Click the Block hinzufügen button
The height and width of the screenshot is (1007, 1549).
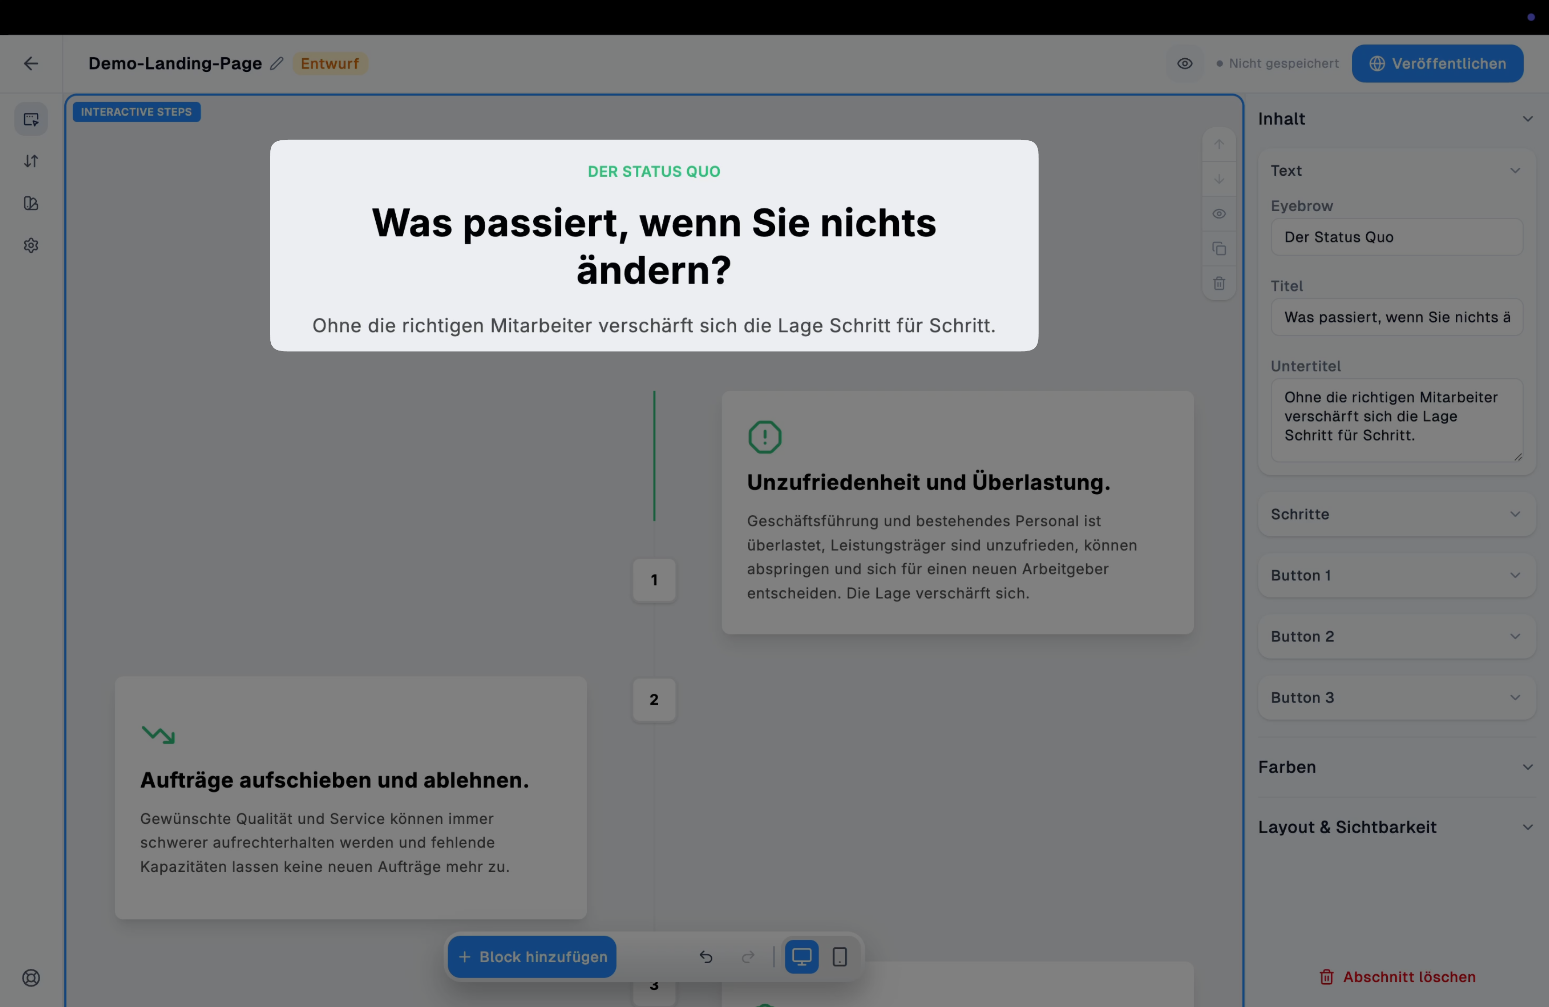(532, 956)
